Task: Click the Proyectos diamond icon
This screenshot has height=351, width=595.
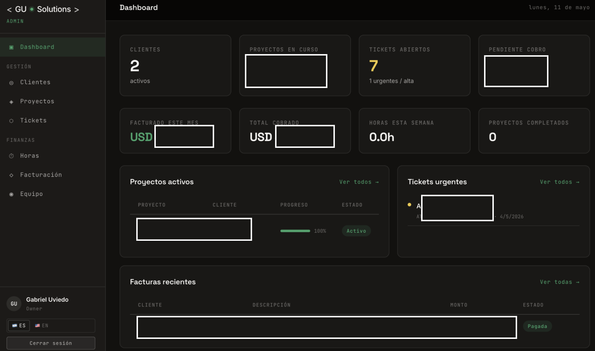Action: coord(11,102)
